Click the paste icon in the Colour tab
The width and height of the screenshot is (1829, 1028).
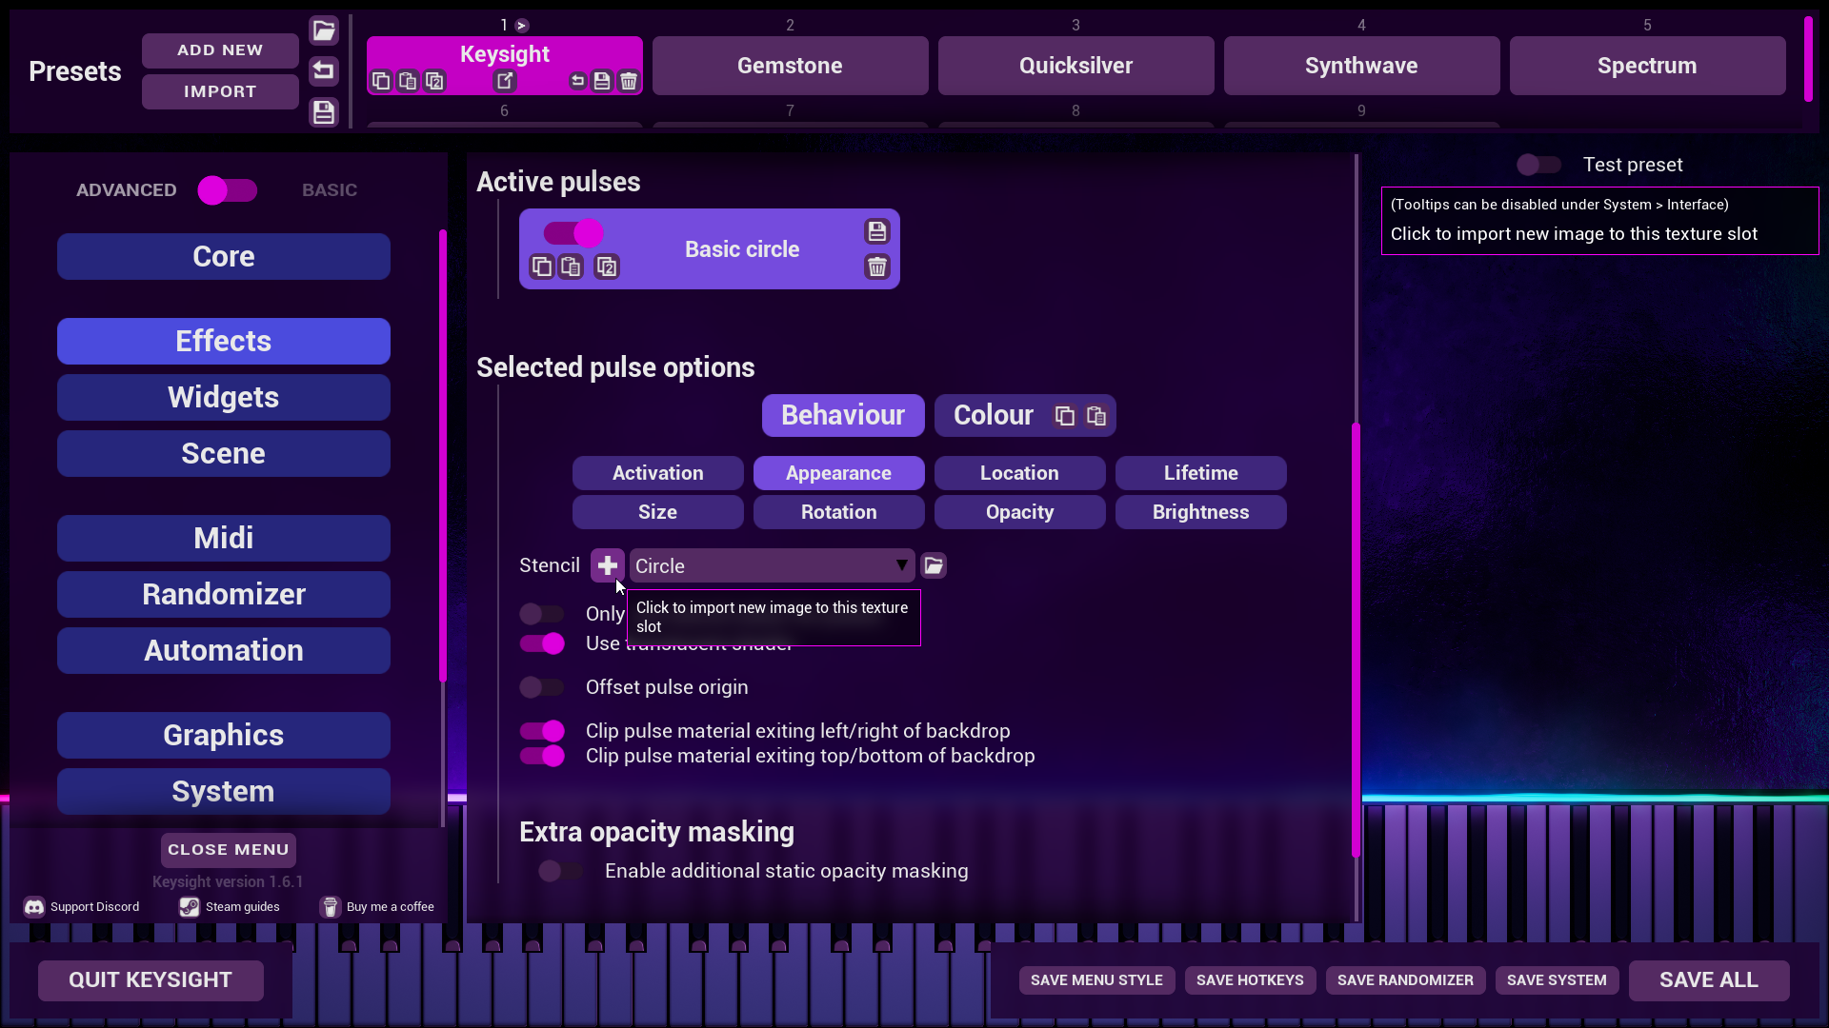tap(1096, 416)
